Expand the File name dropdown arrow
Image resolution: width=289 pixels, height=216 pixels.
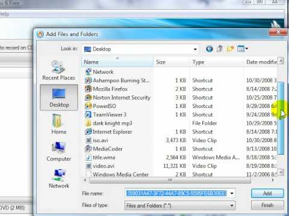coord(232,193)
